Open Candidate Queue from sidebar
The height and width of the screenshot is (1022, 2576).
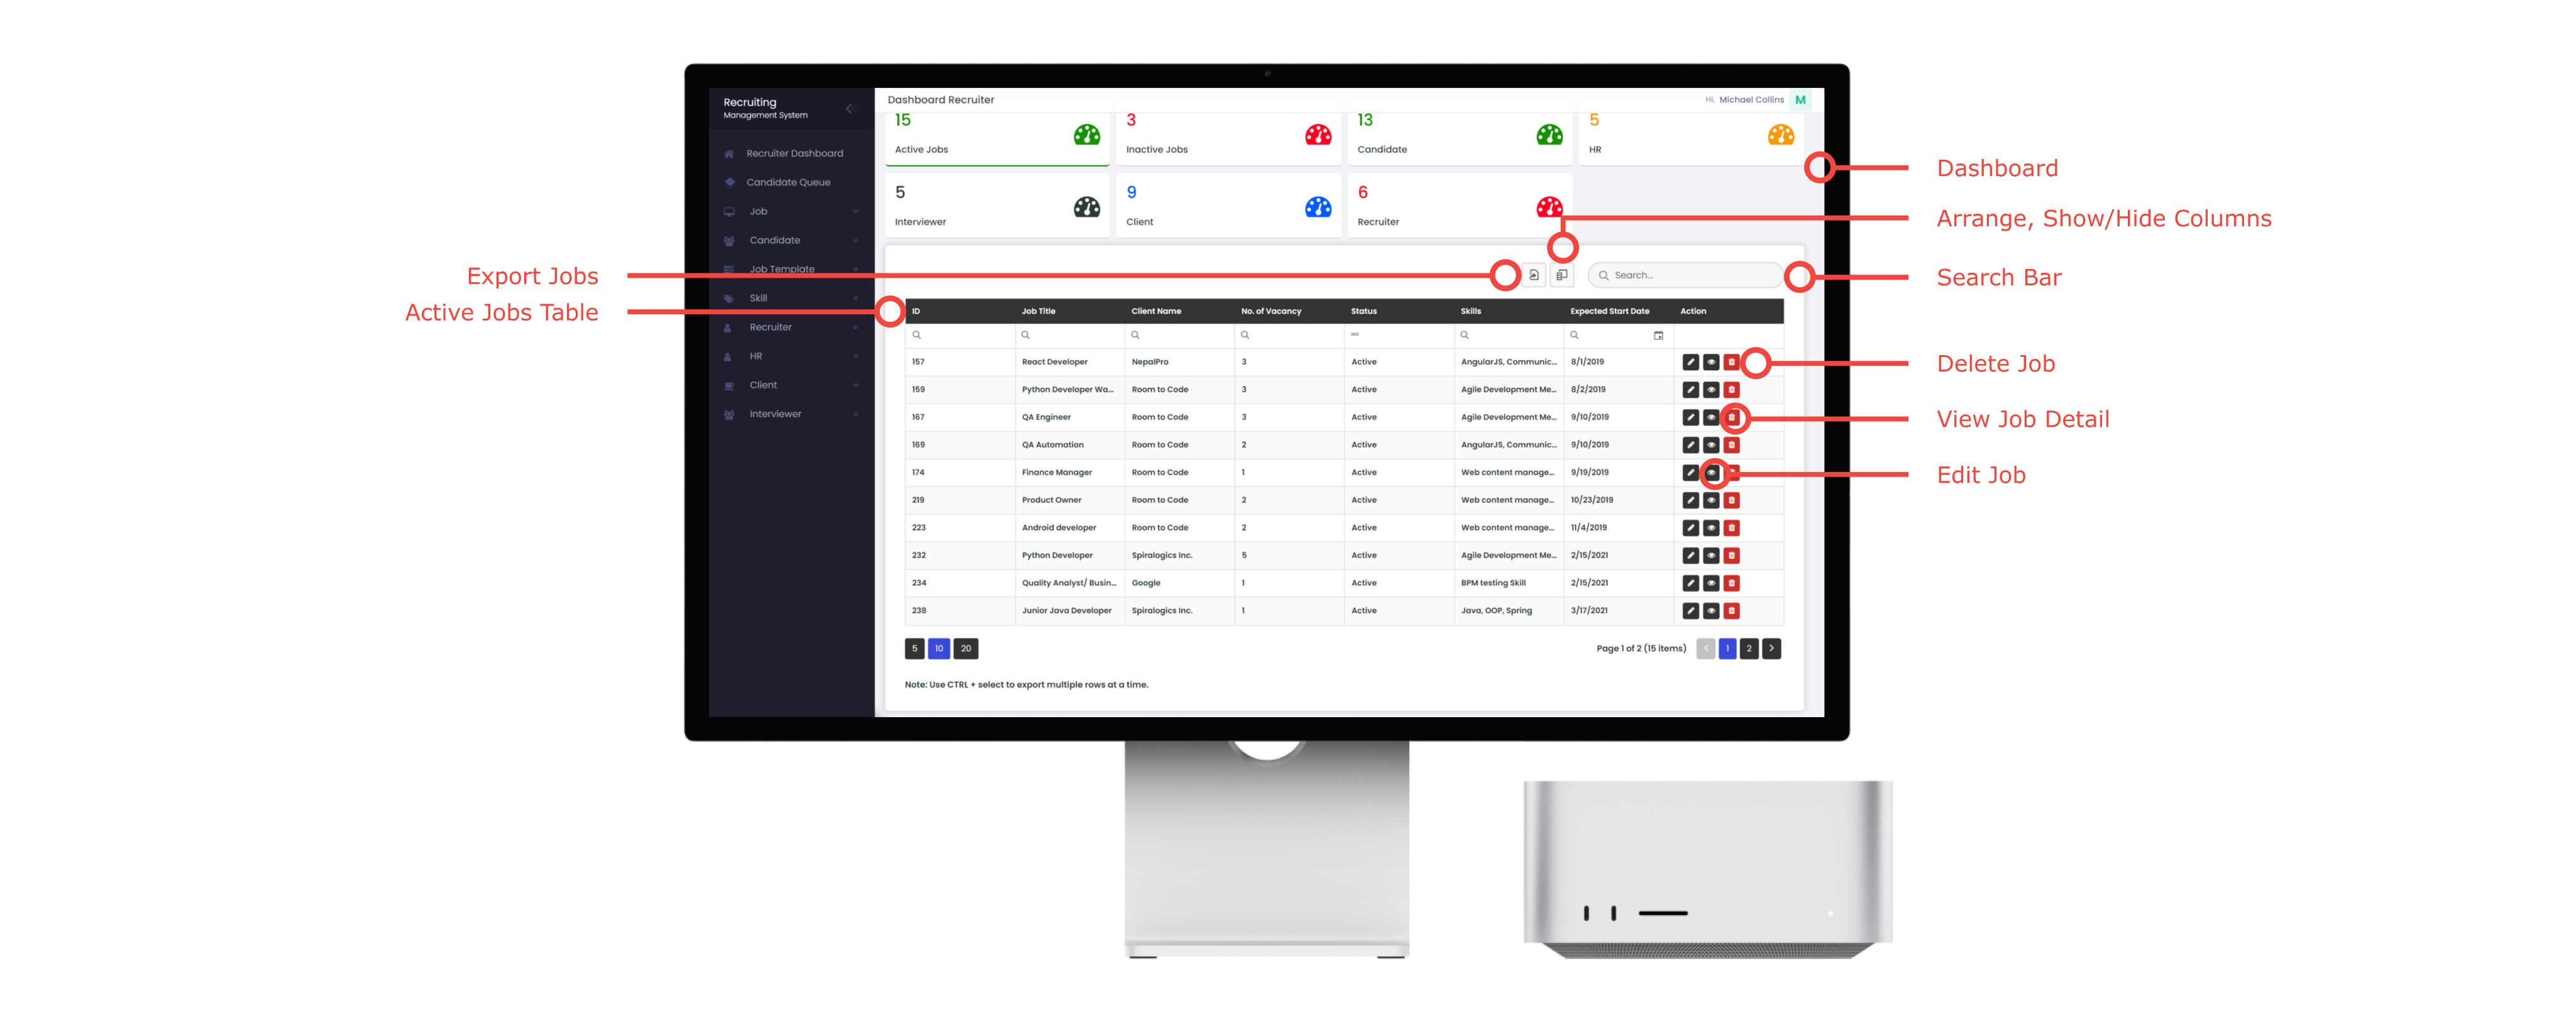coord(788,183)
